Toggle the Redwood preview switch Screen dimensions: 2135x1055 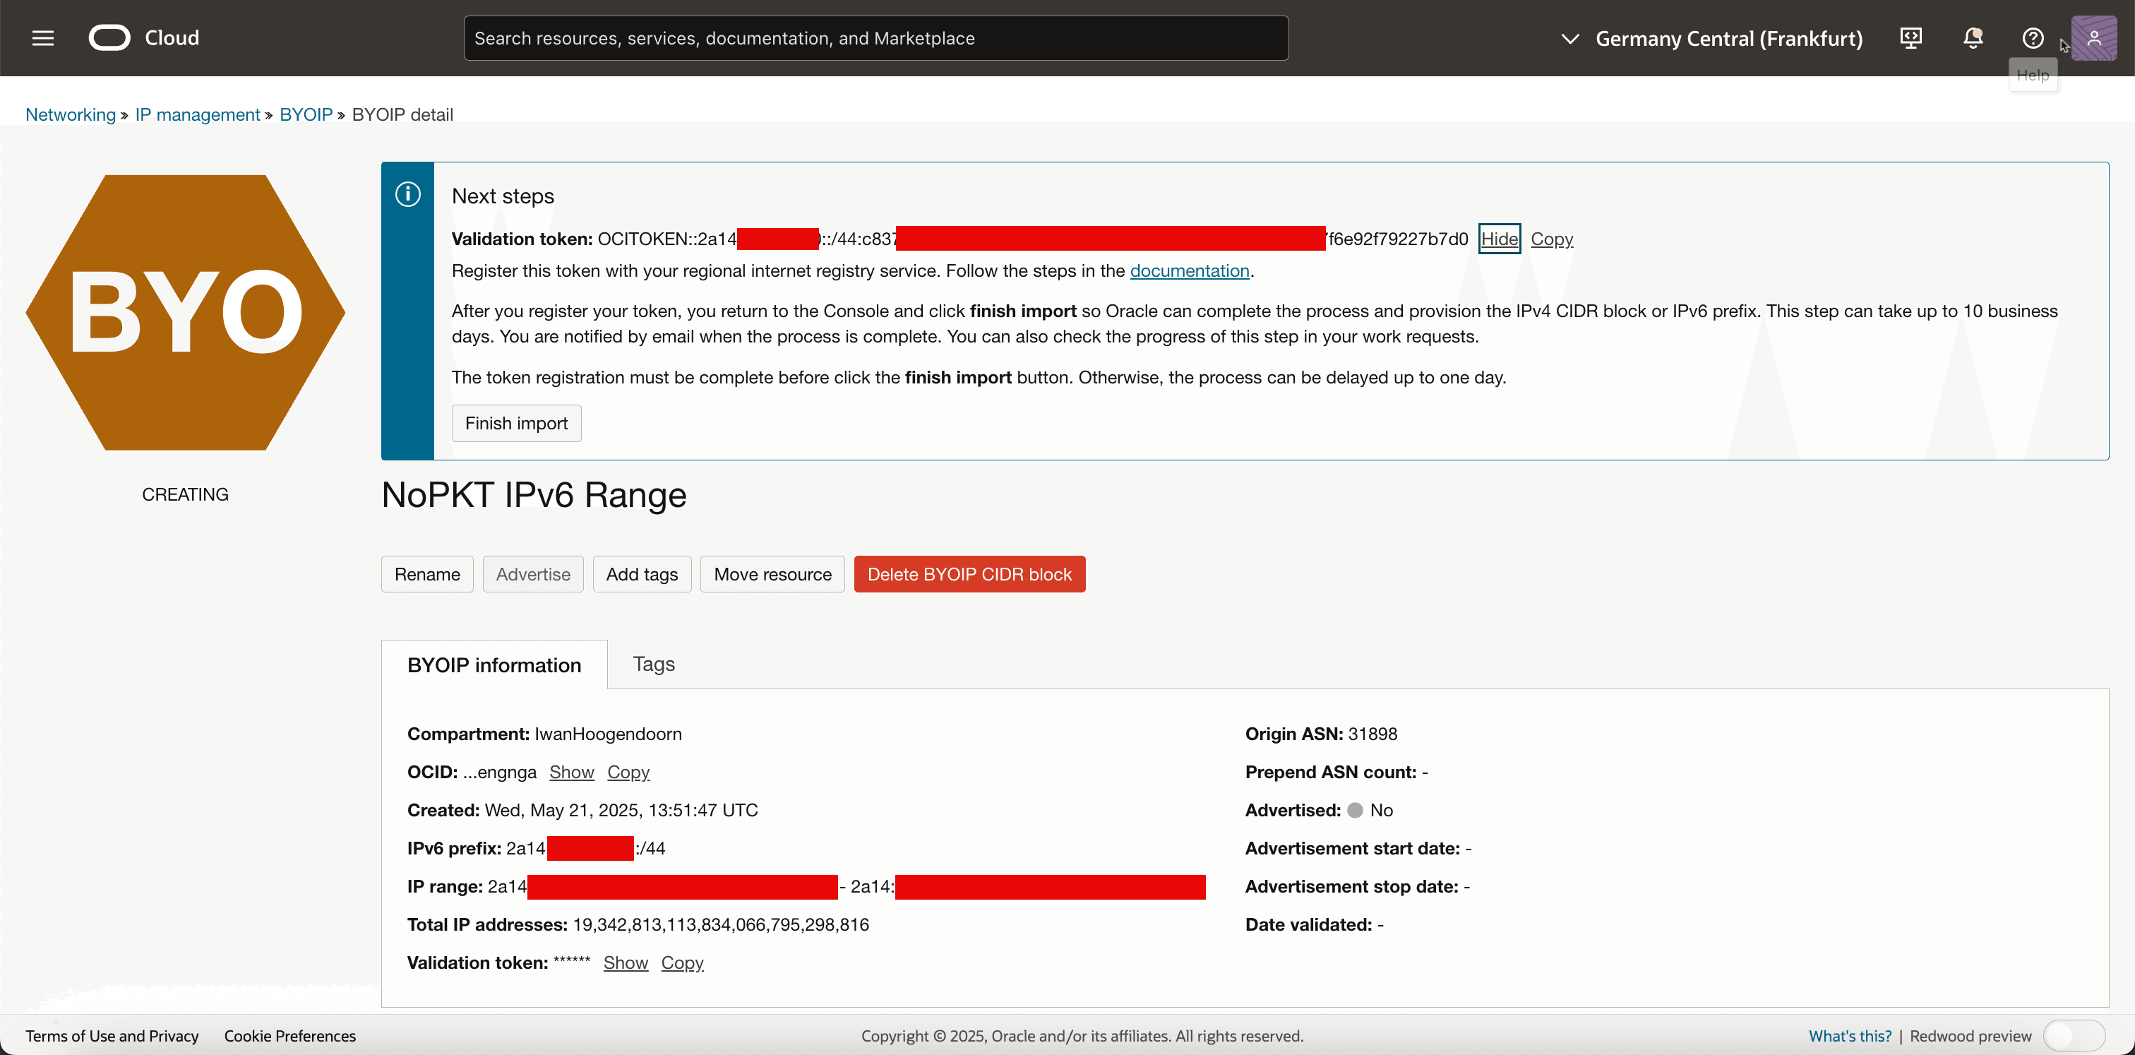point(2073,1035)
